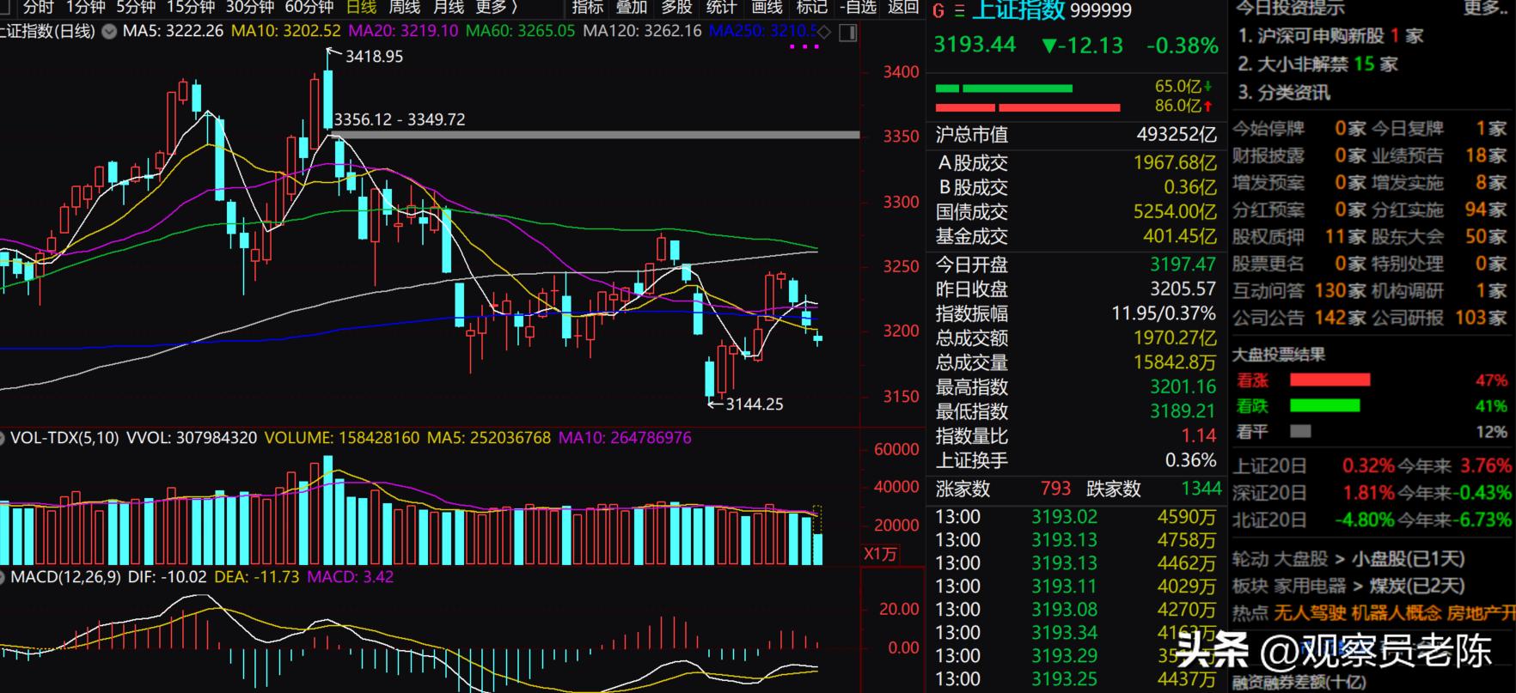
Task: Click the 无人驾驶 hot topic link
Action: (1310, 612)
